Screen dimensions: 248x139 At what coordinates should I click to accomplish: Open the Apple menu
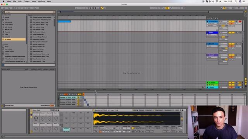[3, 2]
